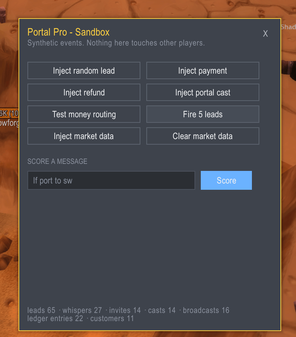296x337 pixels.
Task: Clear market data from the sandbox
Action: pyautogui.click(x=203, y=136)
